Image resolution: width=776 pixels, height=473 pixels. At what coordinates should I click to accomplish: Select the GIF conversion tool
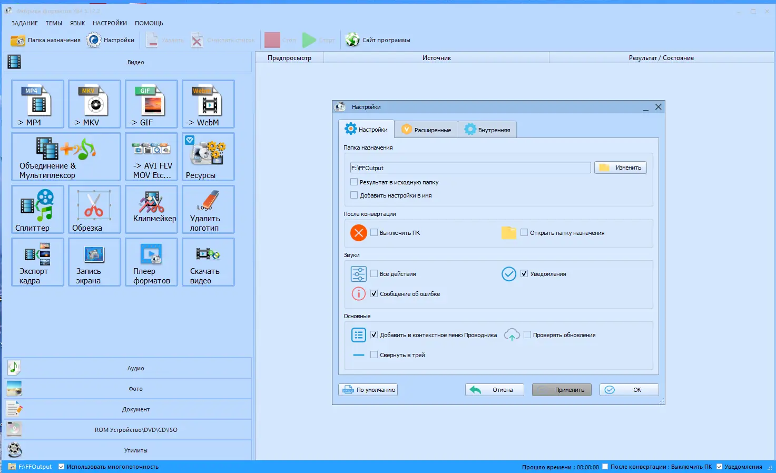click(151, 104)
